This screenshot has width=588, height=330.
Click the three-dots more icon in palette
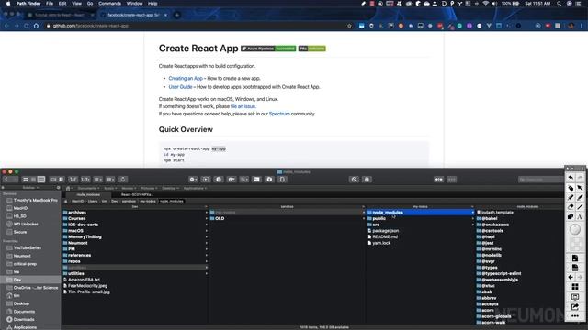coord(575,316)
